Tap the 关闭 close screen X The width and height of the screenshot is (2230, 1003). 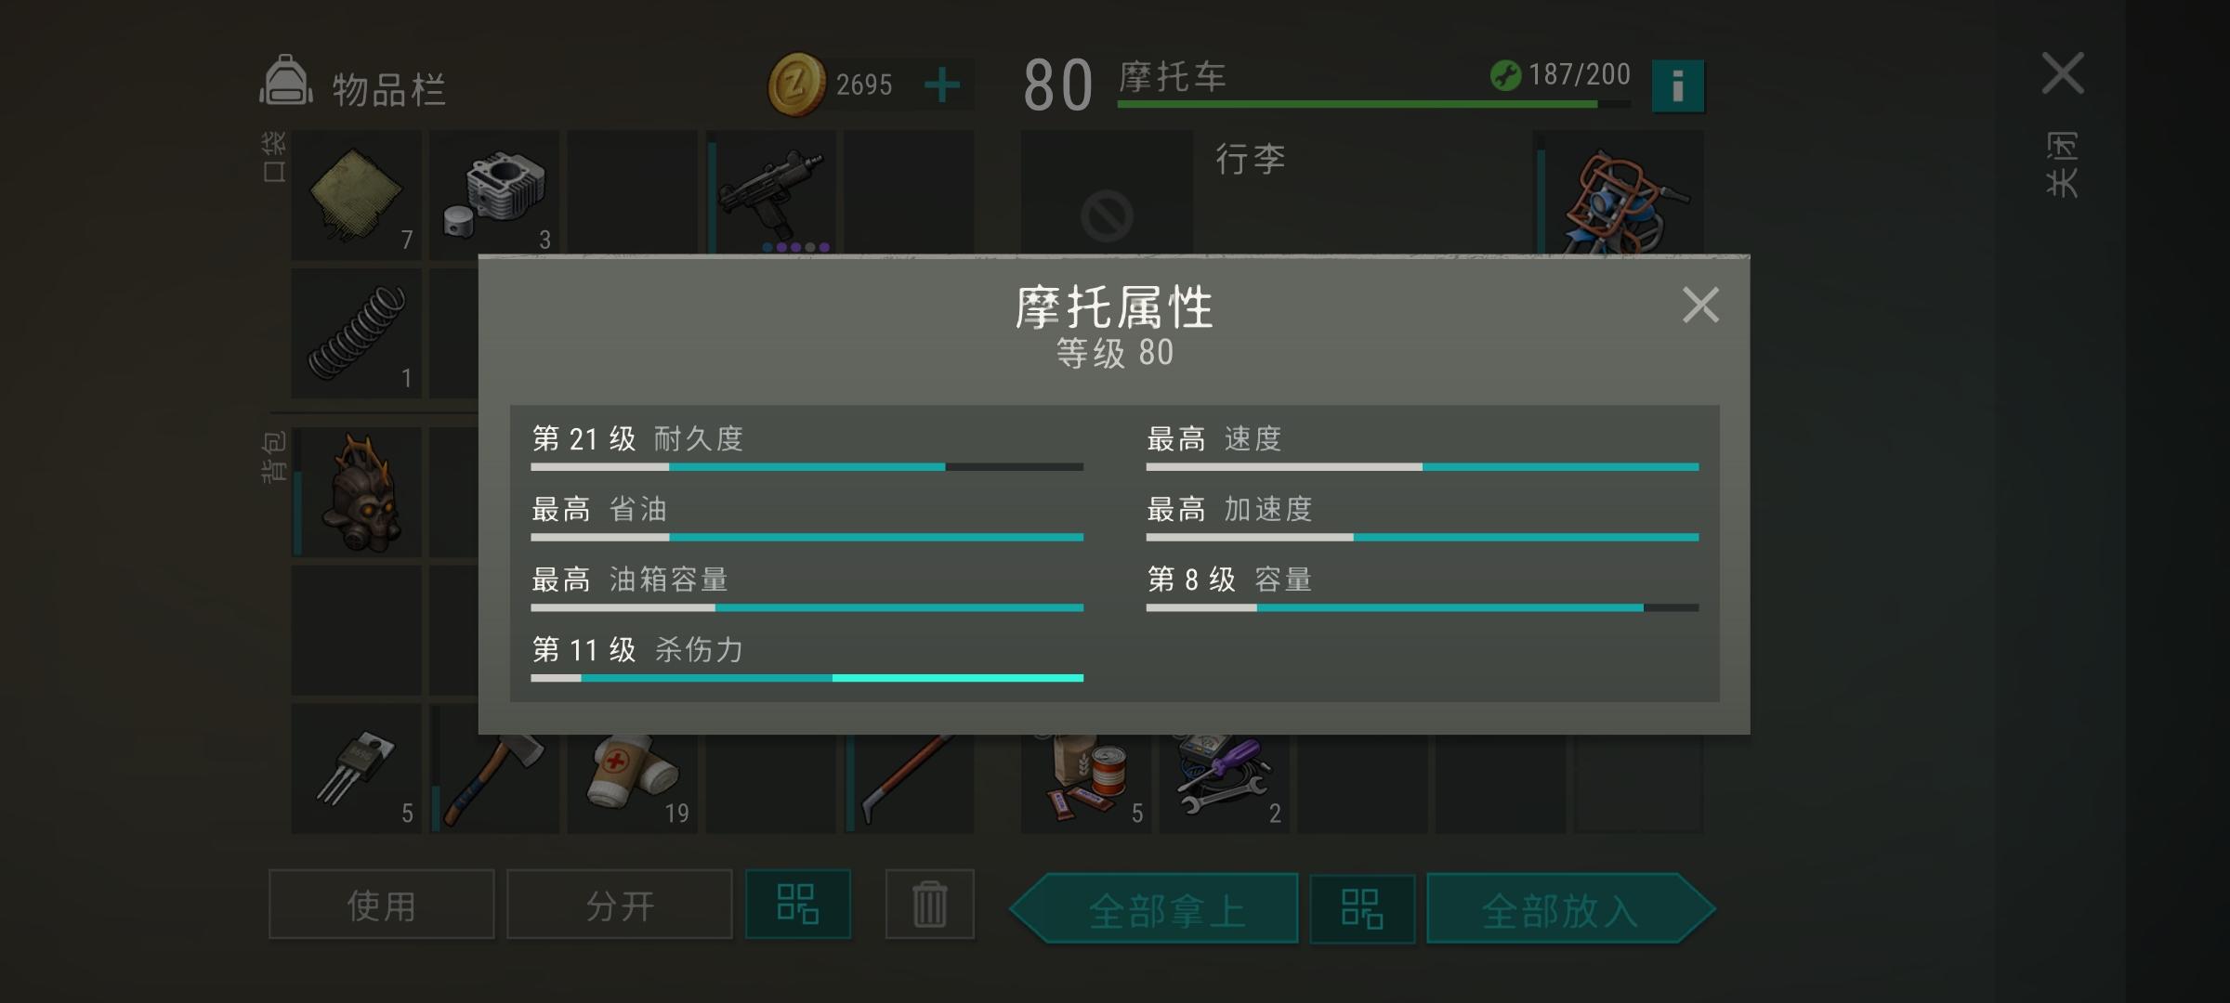pyautogui.click(x=2063, y=74)
